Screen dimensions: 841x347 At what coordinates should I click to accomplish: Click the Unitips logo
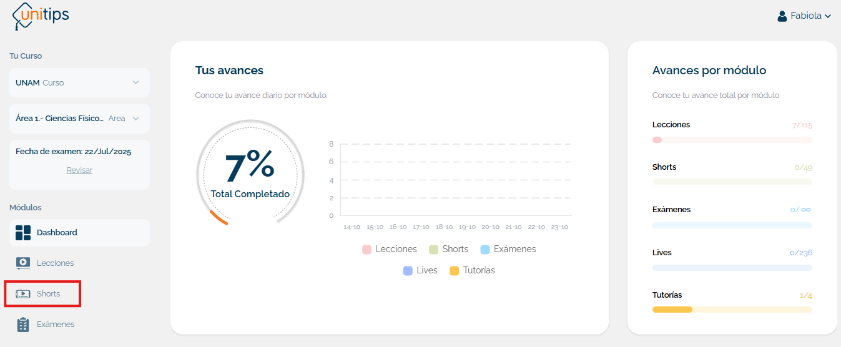41,15
